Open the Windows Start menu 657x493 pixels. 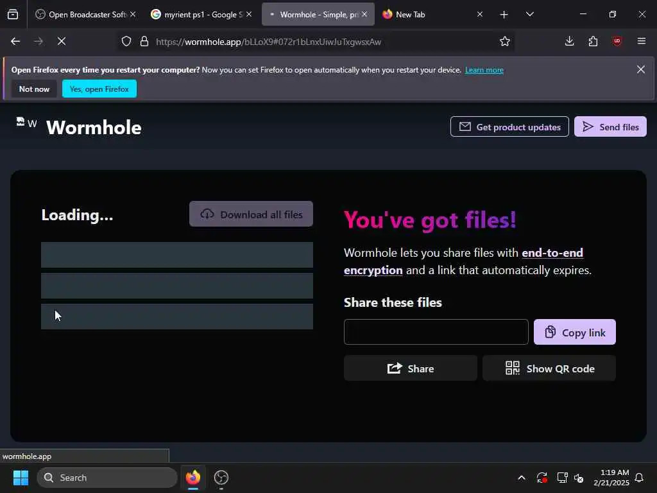click(21, 478)
